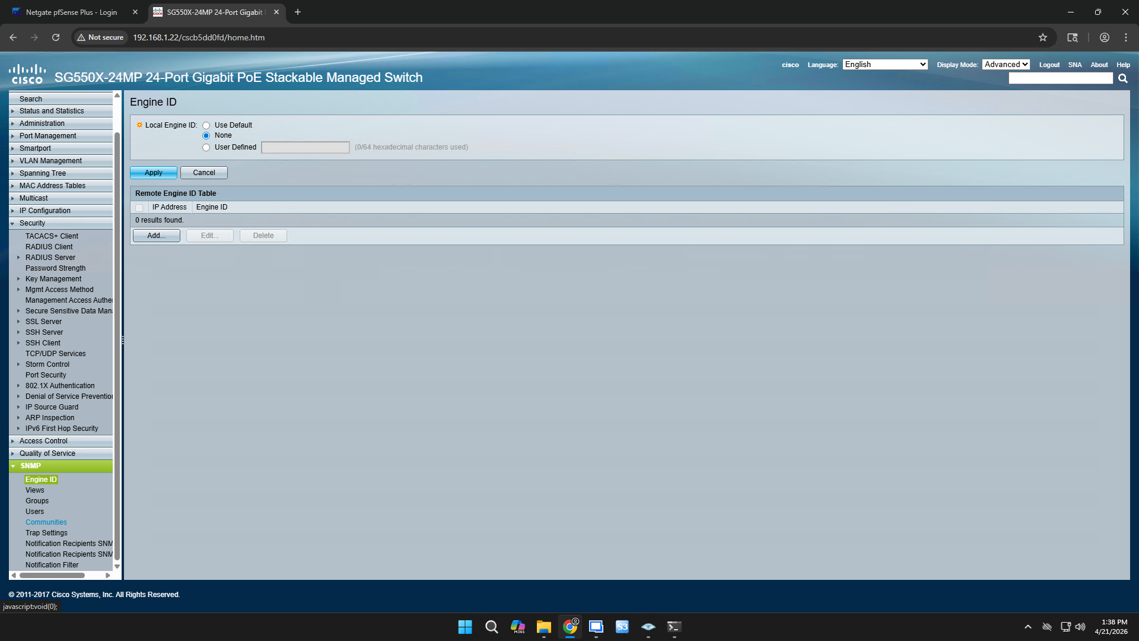Image resolution: width=1139 pixels, height=641 pixels.
Task: Select the User Defined engine ID option
Action: [206, 147]
